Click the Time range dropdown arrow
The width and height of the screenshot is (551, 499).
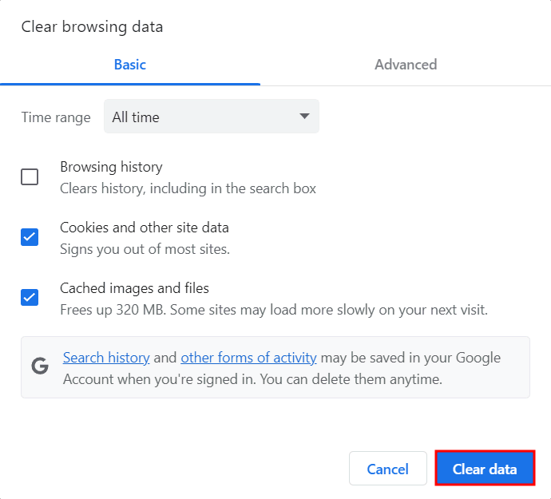pos(304,117)
